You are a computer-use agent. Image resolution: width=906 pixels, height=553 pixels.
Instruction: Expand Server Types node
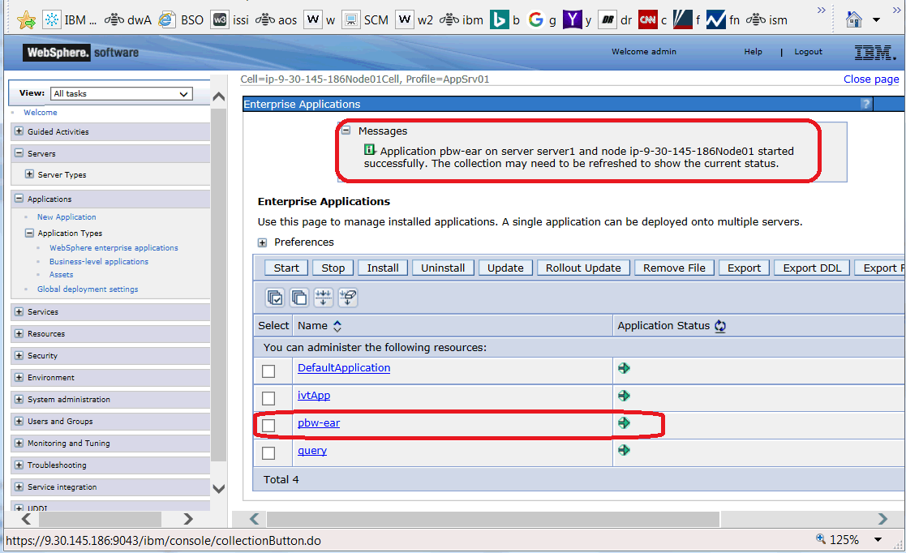(29, 174)
